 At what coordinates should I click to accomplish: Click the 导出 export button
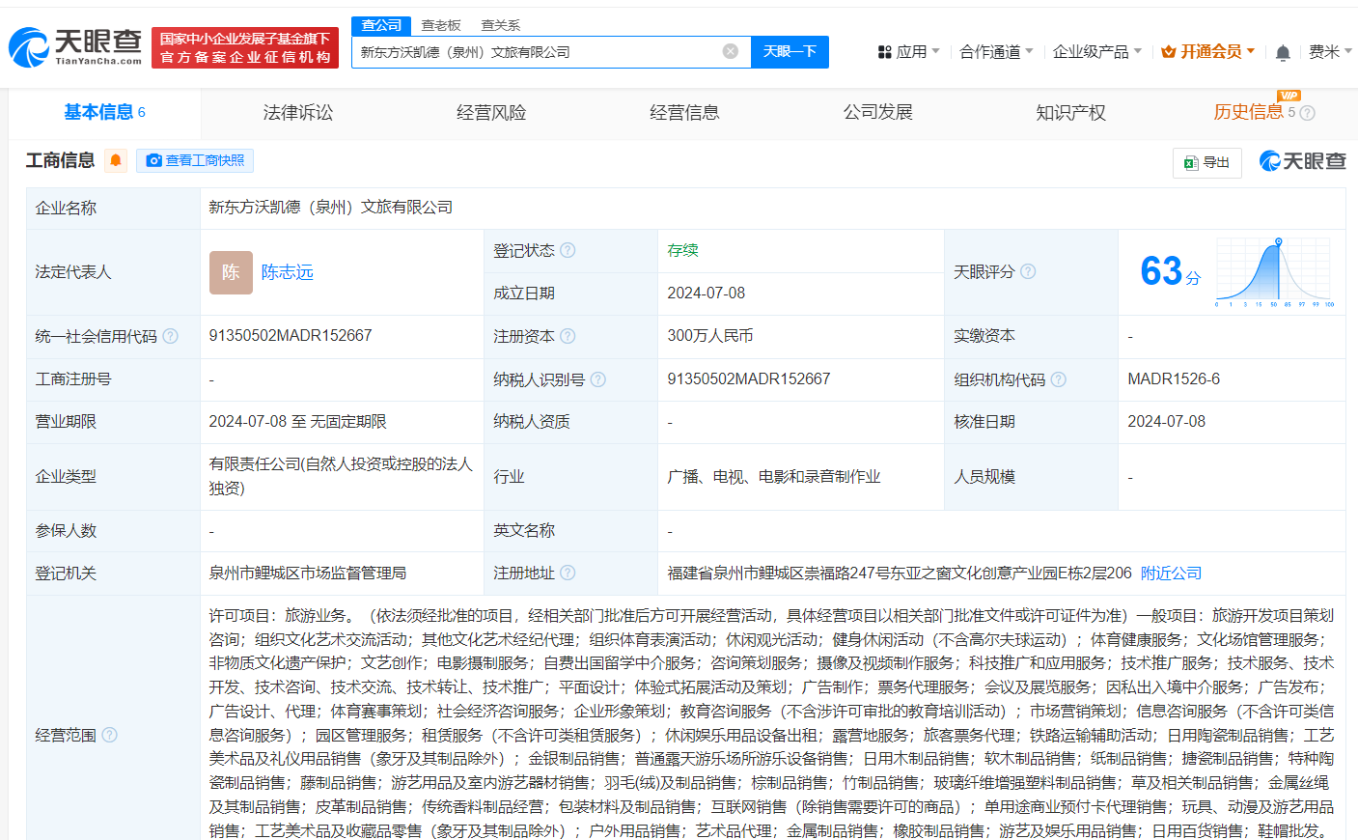click(x=1206, y=162)
